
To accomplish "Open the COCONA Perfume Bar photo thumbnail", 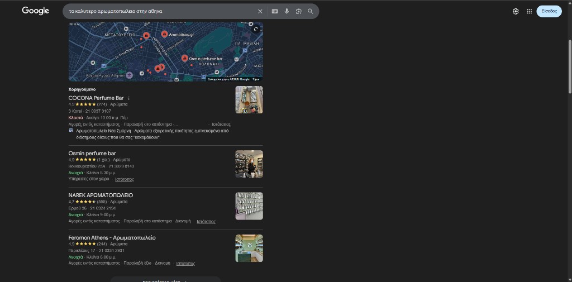I will (249, 99).
